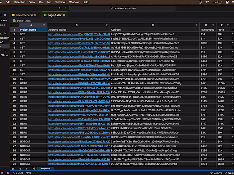
Task: Select NOTCAT project cell in row 28
Action: (x=33, y=150)
